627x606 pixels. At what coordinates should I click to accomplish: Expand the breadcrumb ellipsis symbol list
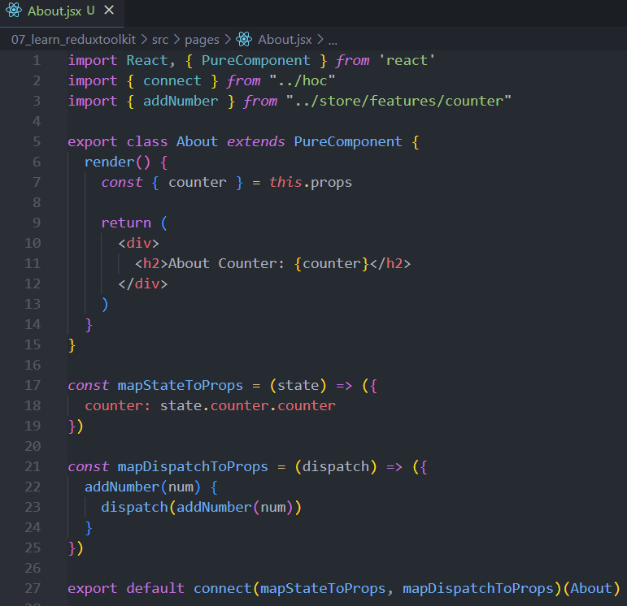click(x=333, y=41)
